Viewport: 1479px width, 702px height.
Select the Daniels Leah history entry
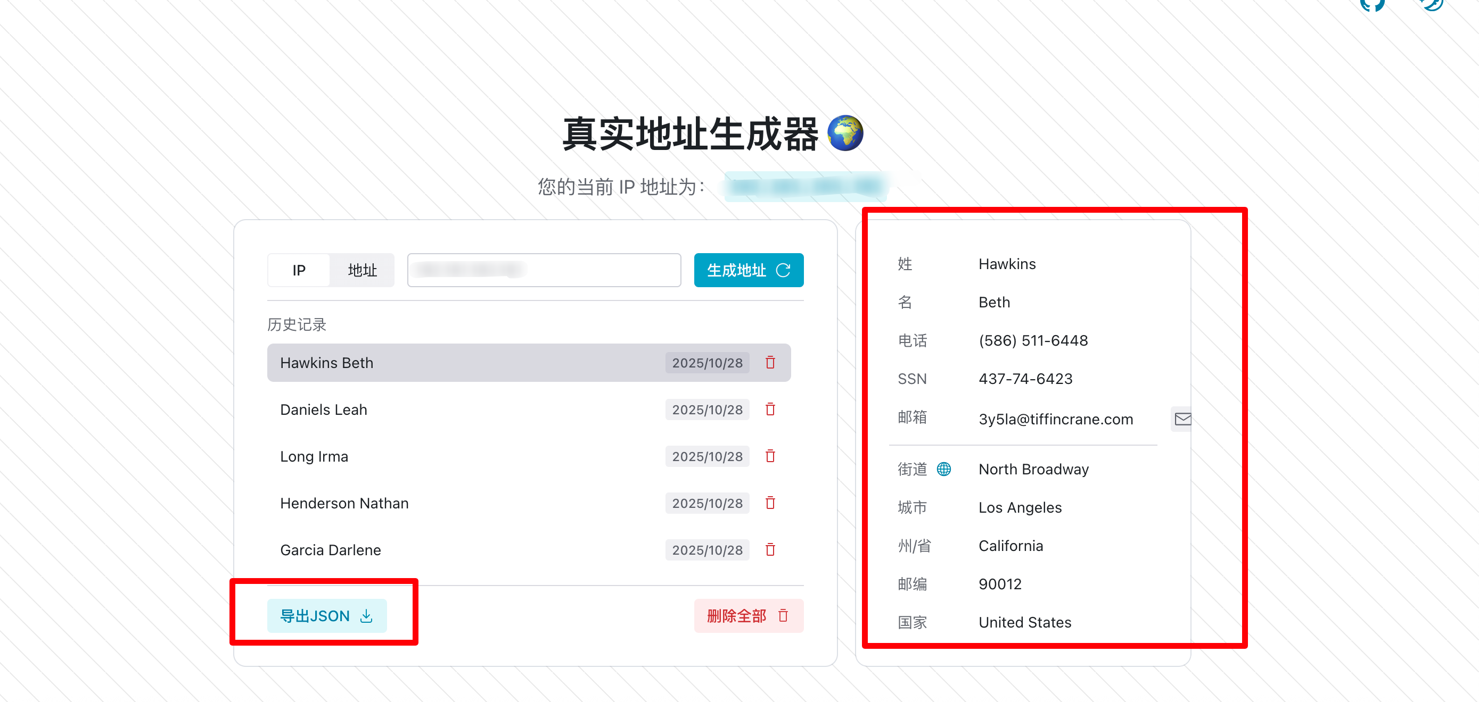click(323, 410)
